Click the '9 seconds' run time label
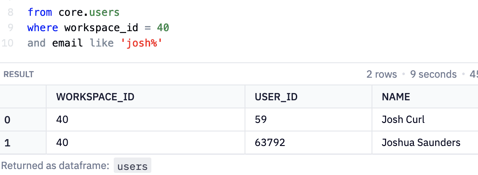Viewport: 478px width, 175px height. (433, 74)
